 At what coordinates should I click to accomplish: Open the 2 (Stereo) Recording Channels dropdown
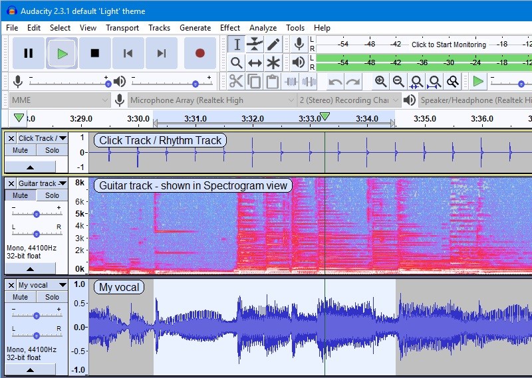point(348,100)
